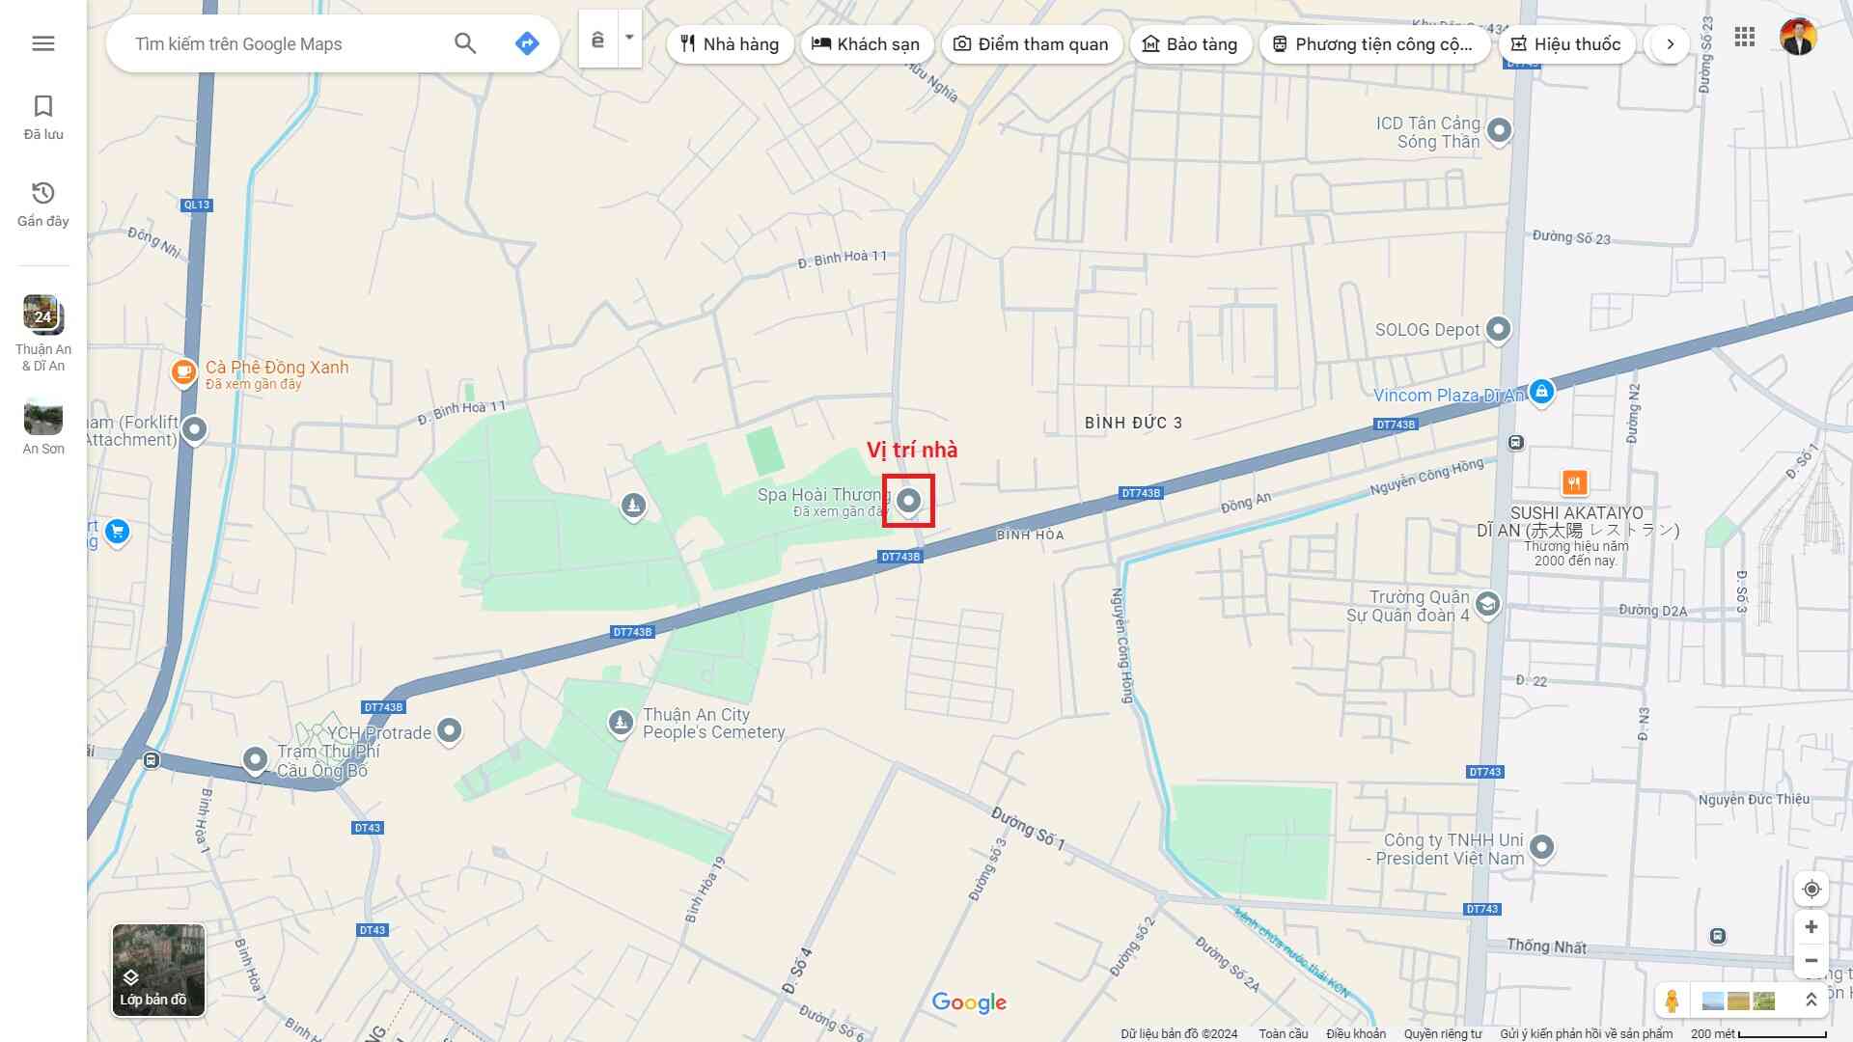The width and height of the screenshot is (1853, 1042).
Task: Show my current location
Action: coord(1812,889)
